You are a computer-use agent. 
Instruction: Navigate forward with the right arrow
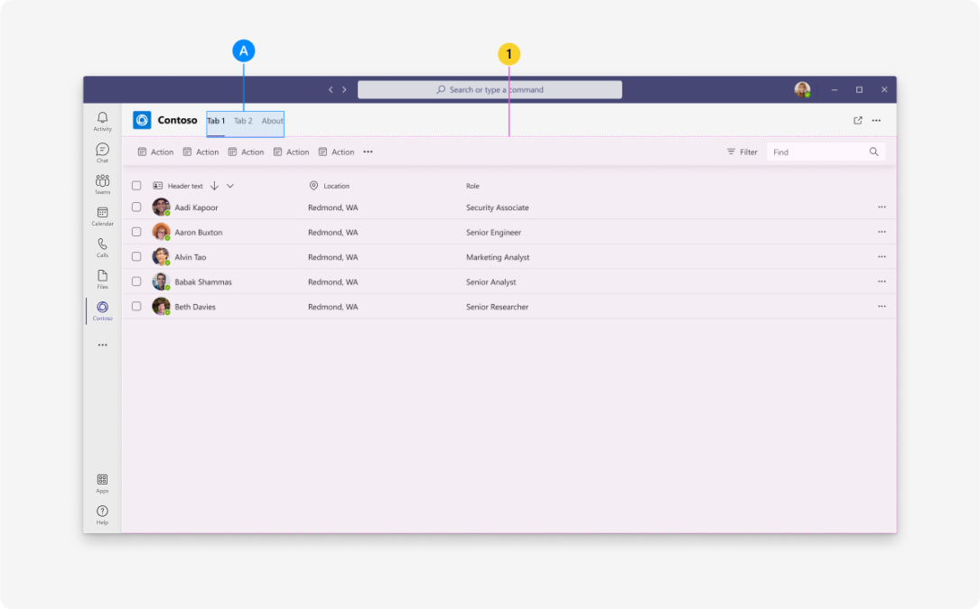[x=344, y=89]
